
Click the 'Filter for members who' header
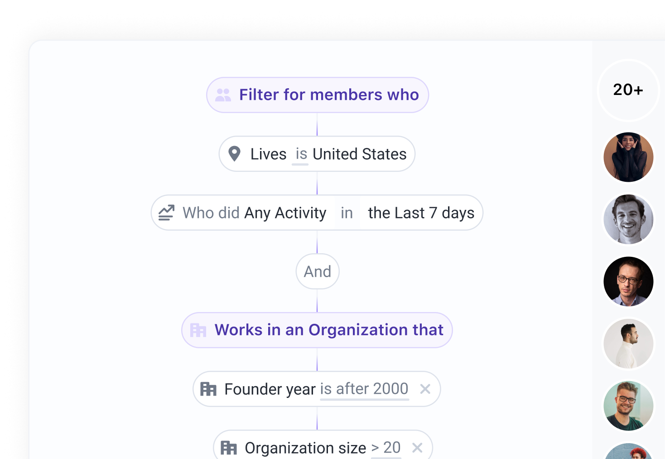pyautogui.click(x=328, y=95)
